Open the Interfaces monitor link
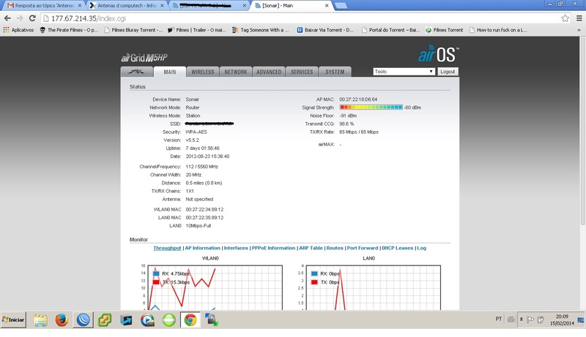This screenshot has width=586, height=337. [x=236, y=248]
